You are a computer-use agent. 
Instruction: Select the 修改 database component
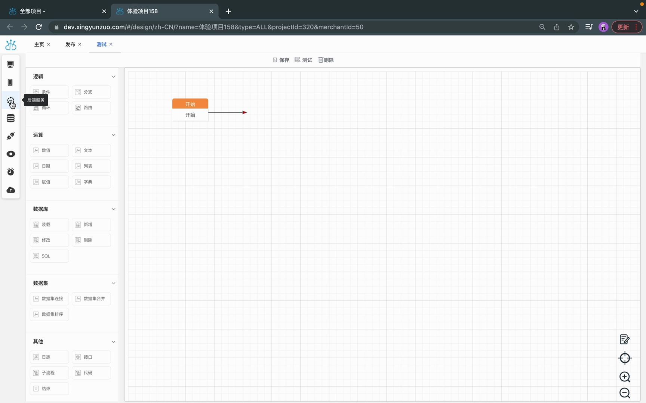(49, 240)
